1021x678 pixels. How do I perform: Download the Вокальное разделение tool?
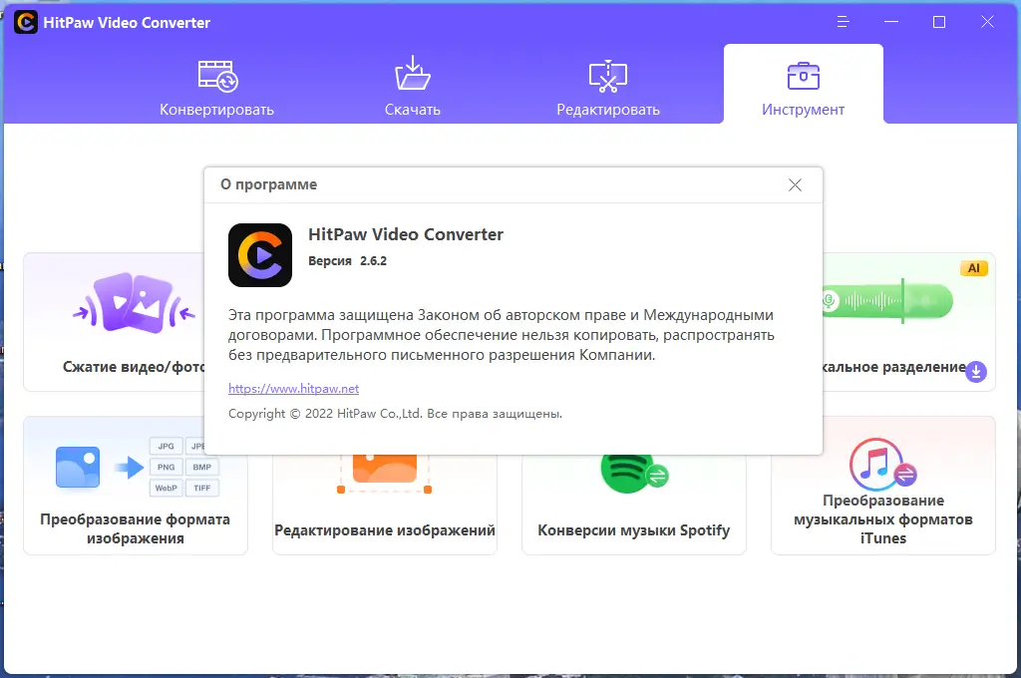point(975,372)
